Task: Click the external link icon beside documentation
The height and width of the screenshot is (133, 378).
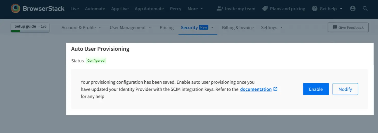Action: pos(275,89)
